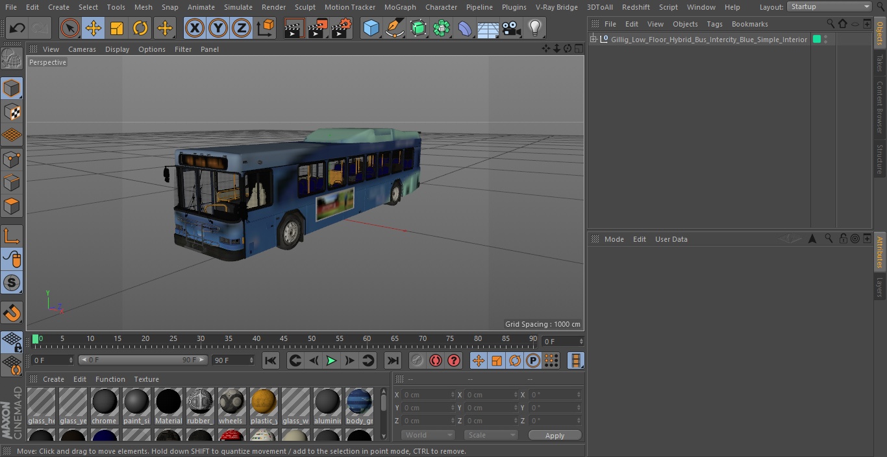
Task: Open the MoGraph menu
Action: (x=400, y=7)
